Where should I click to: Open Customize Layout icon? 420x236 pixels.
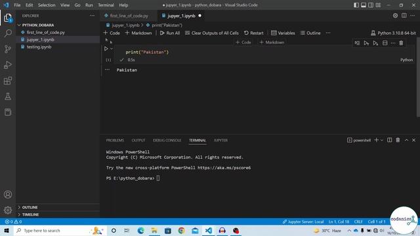click(378, 5)
